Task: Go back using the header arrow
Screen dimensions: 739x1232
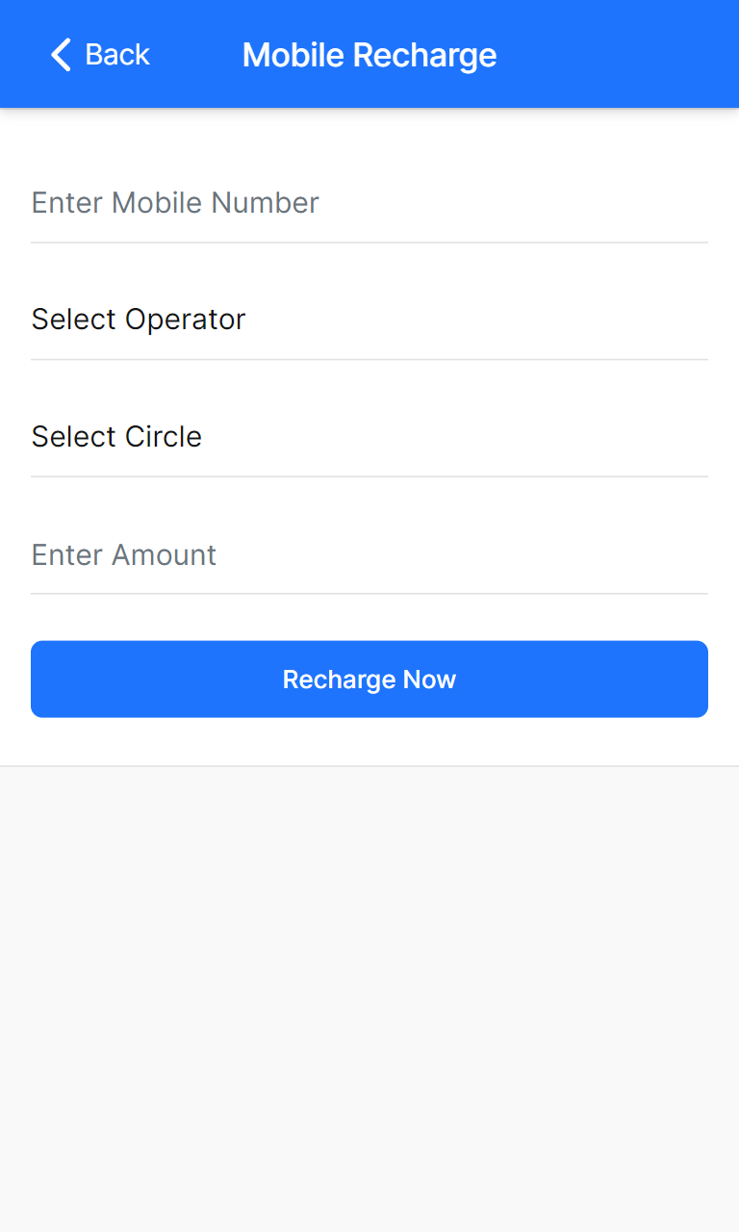Action: [61, 55]
